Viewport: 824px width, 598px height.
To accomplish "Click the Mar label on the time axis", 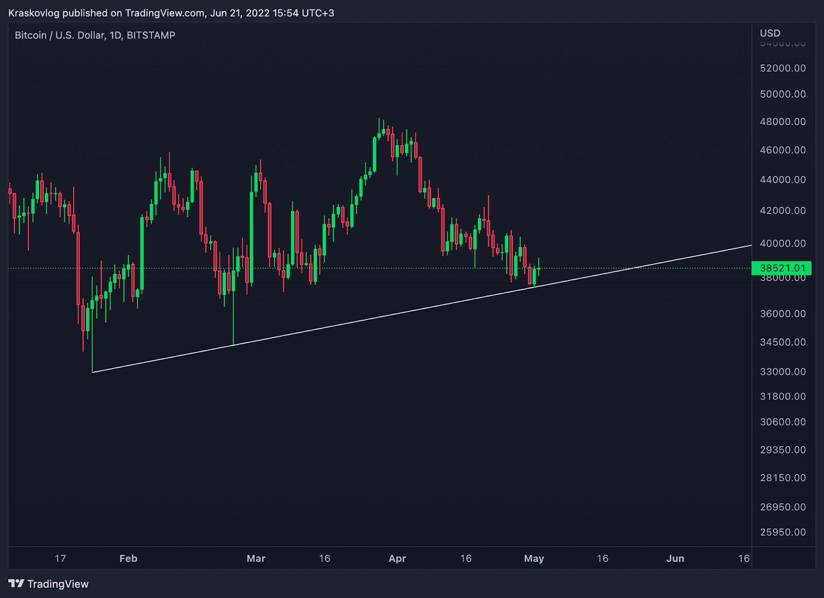I will 256,558.
